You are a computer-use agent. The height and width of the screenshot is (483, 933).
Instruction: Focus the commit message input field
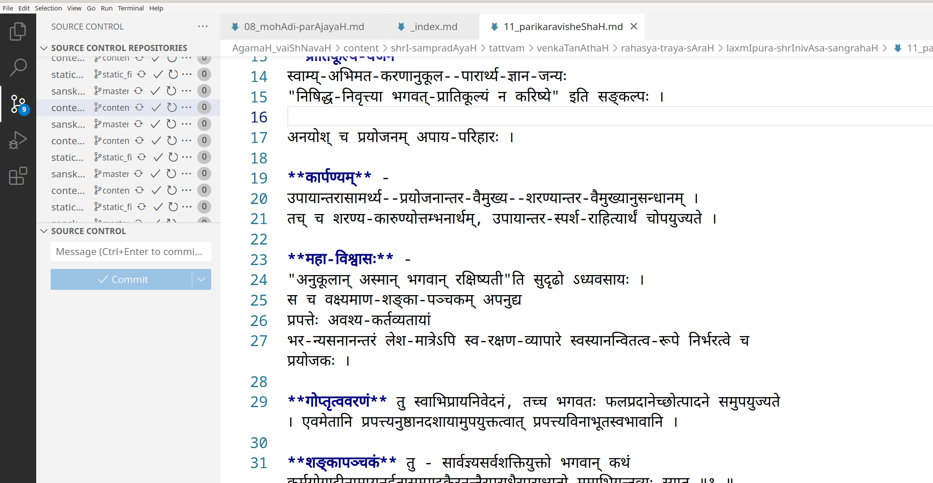[x=130, y=252]
